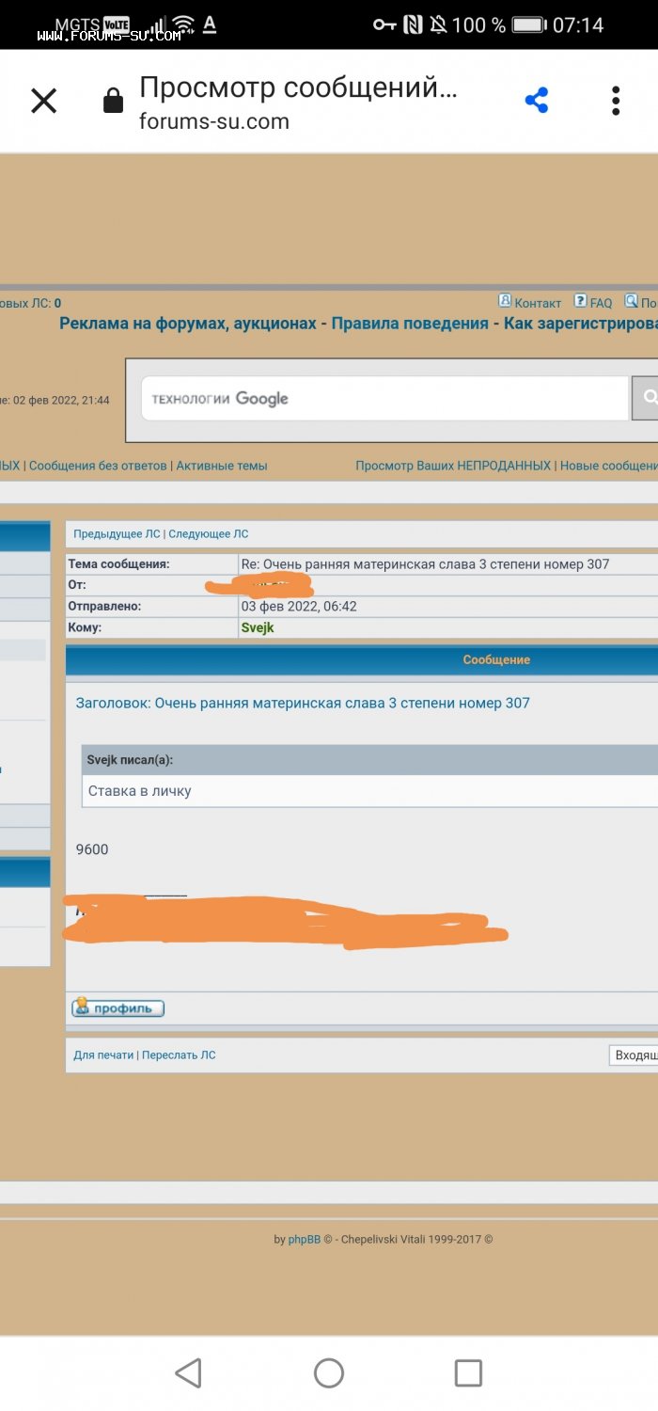The image size is (658, 1411).
Task: Tap the padlock site security icon
Action: 113,101
